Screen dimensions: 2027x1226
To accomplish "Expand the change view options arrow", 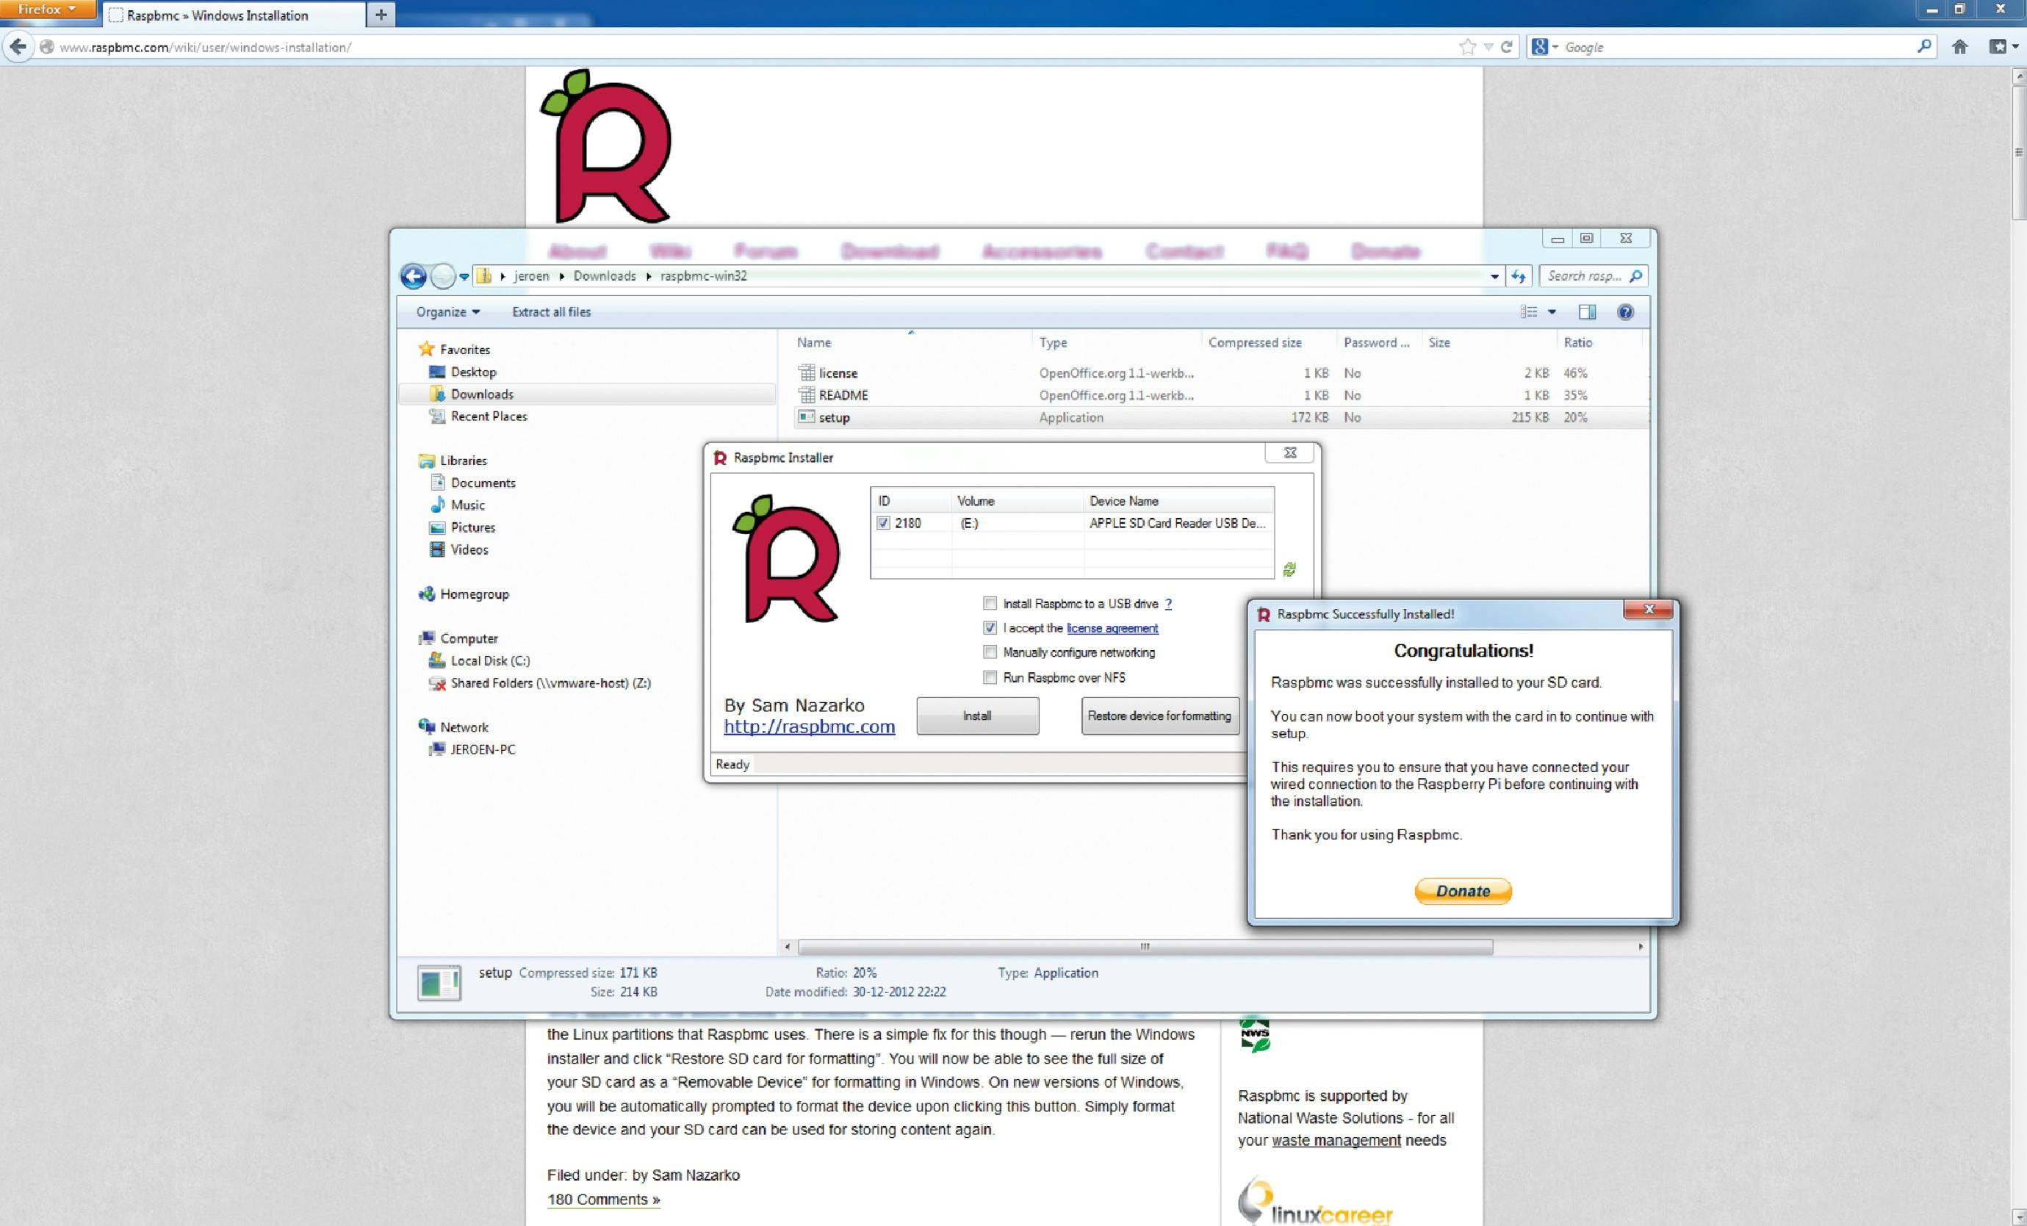I will (1552, 311).
